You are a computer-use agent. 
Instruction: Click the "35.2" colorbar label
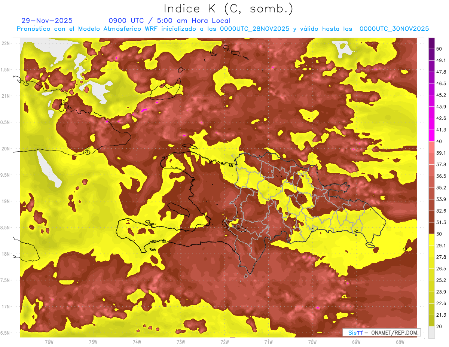441,188
